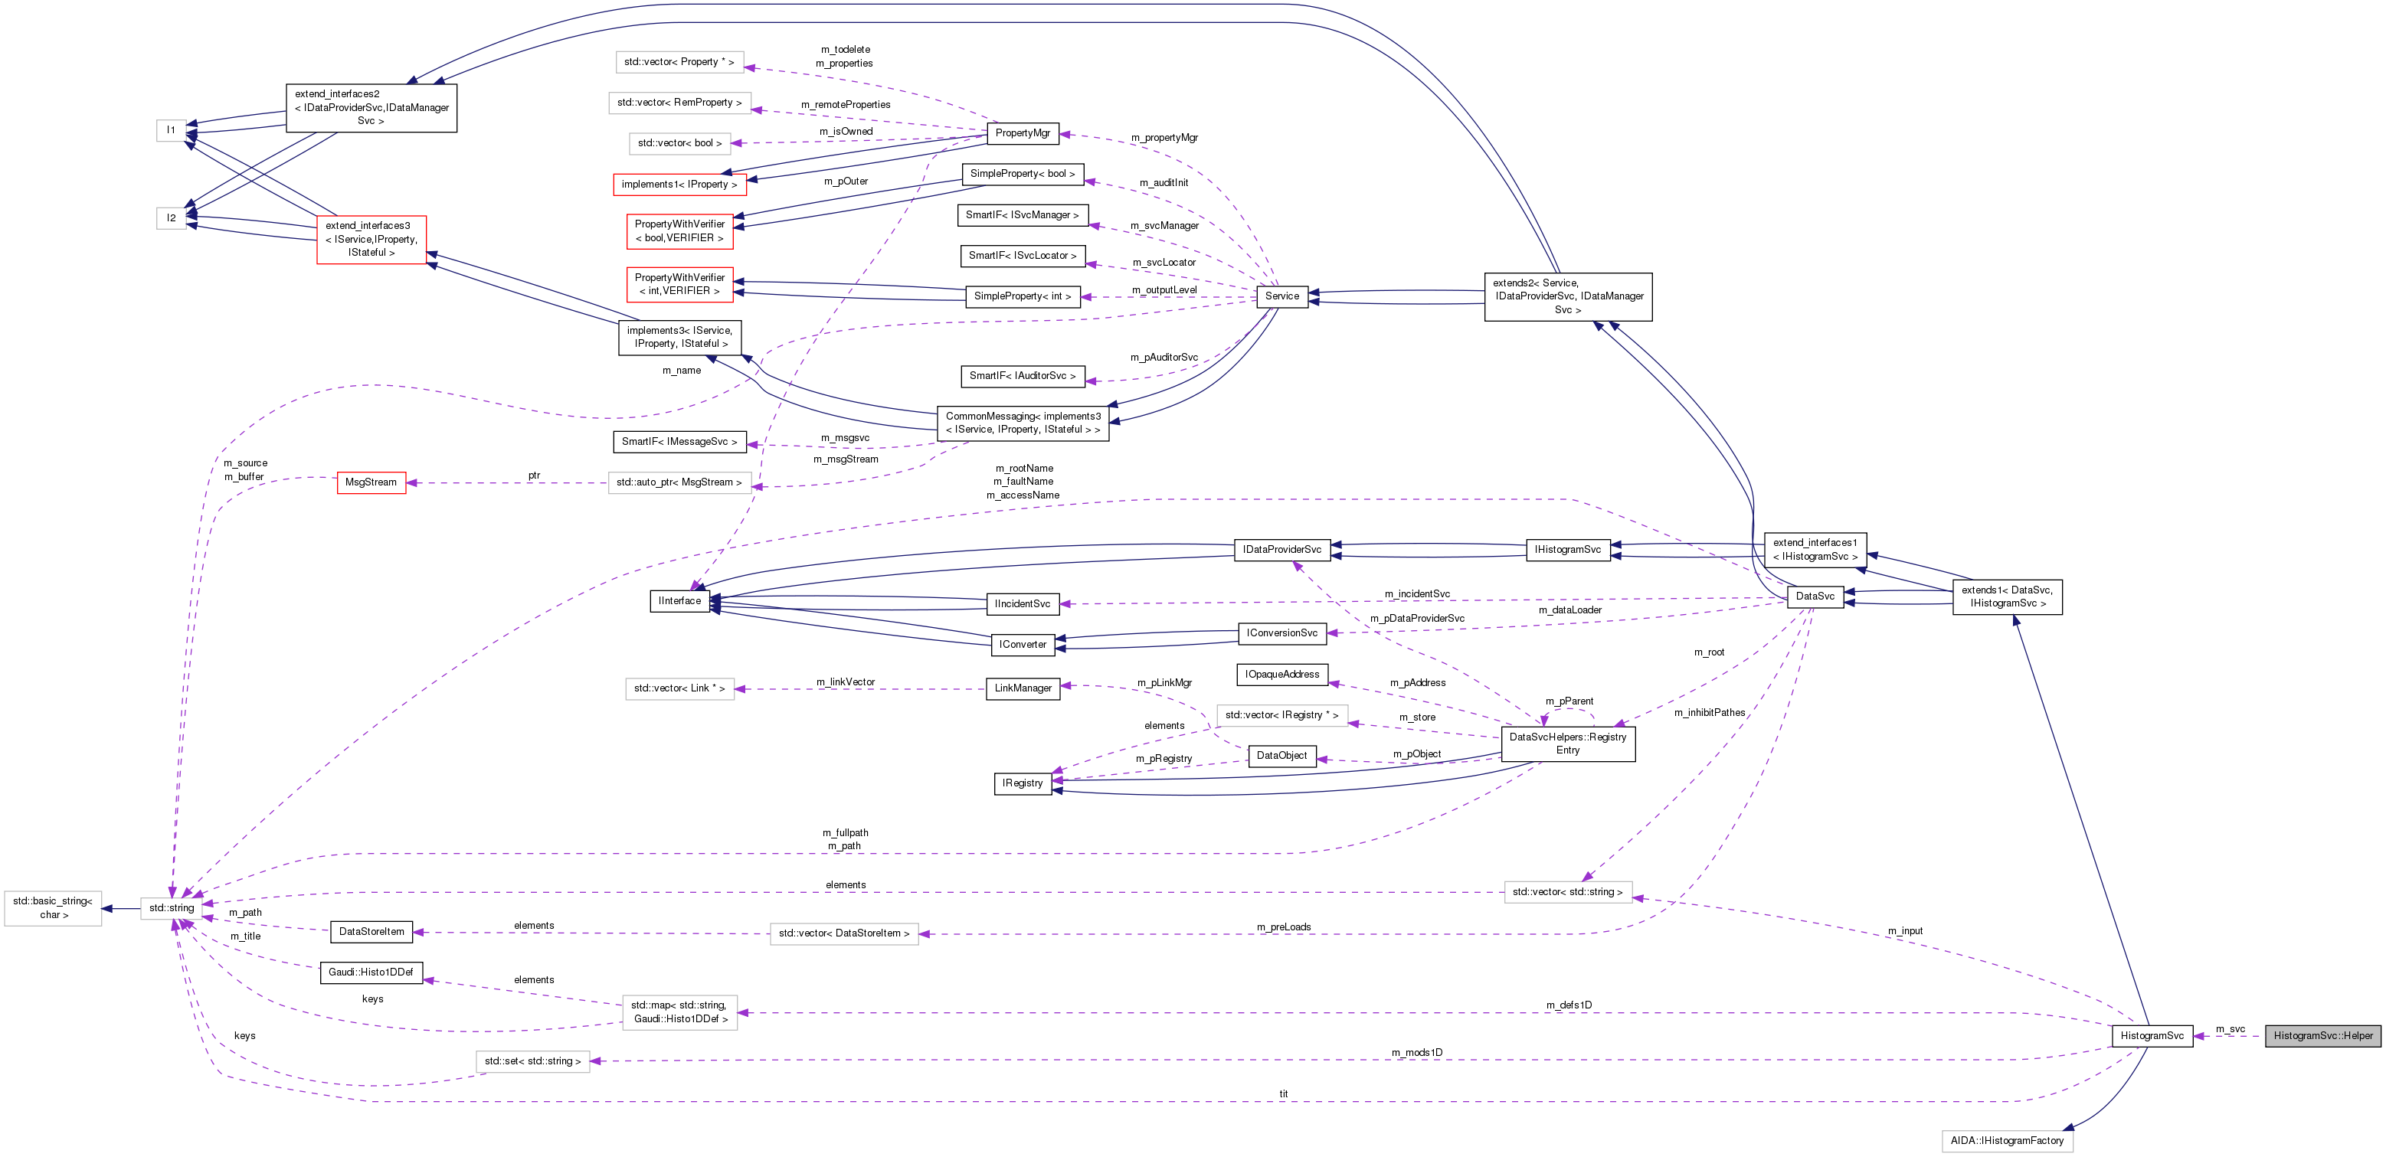Viewport: 2386px width, 1157px height.
Task: Open the IInterface node
Action: pyautogui.click(x=681, y=601)
